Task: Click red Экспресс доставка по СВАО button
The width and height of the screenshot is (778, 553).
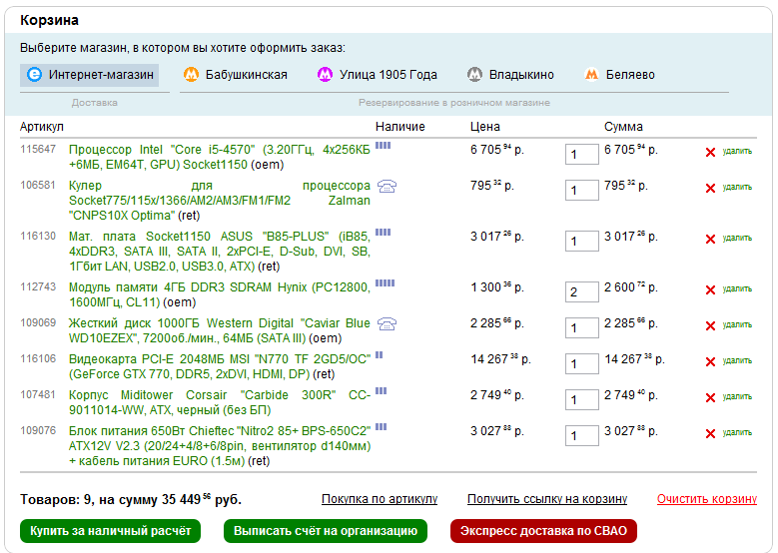Action: pos(543,531)
